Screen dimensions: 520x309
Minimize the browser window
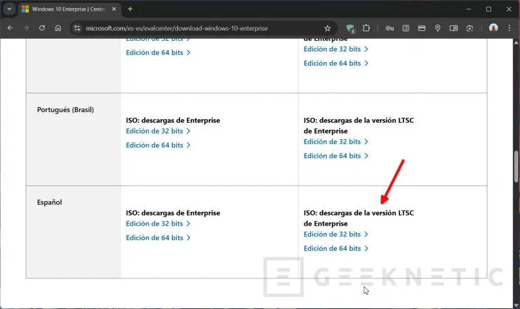(469, 9)
